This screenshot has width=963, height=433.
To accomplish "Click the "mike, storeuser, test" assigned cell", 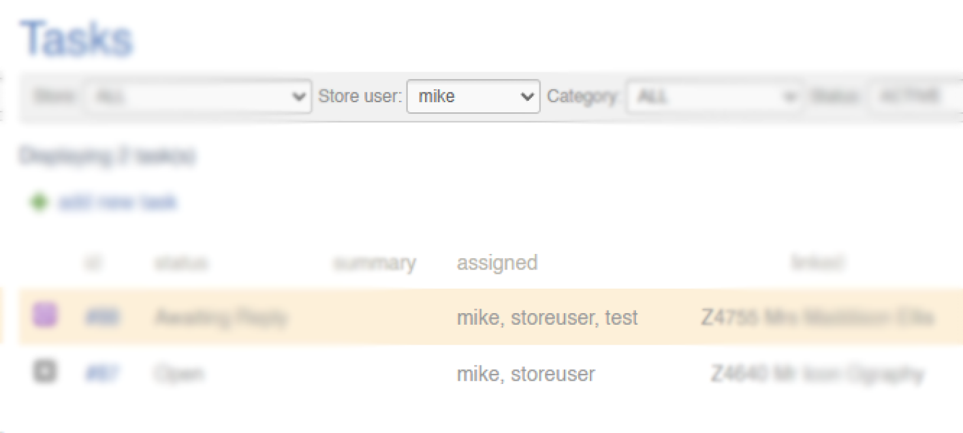I will [548, 317].
